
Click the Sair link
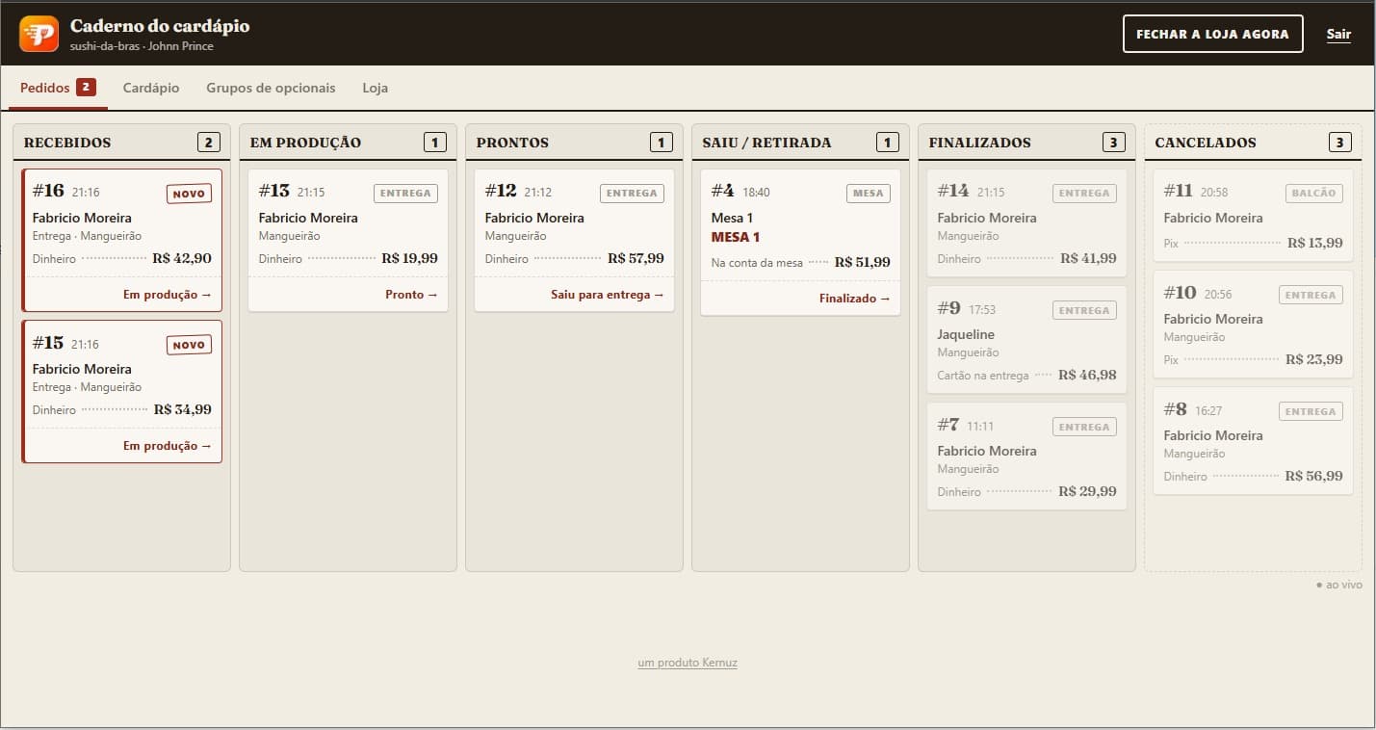click(1338, 35)
